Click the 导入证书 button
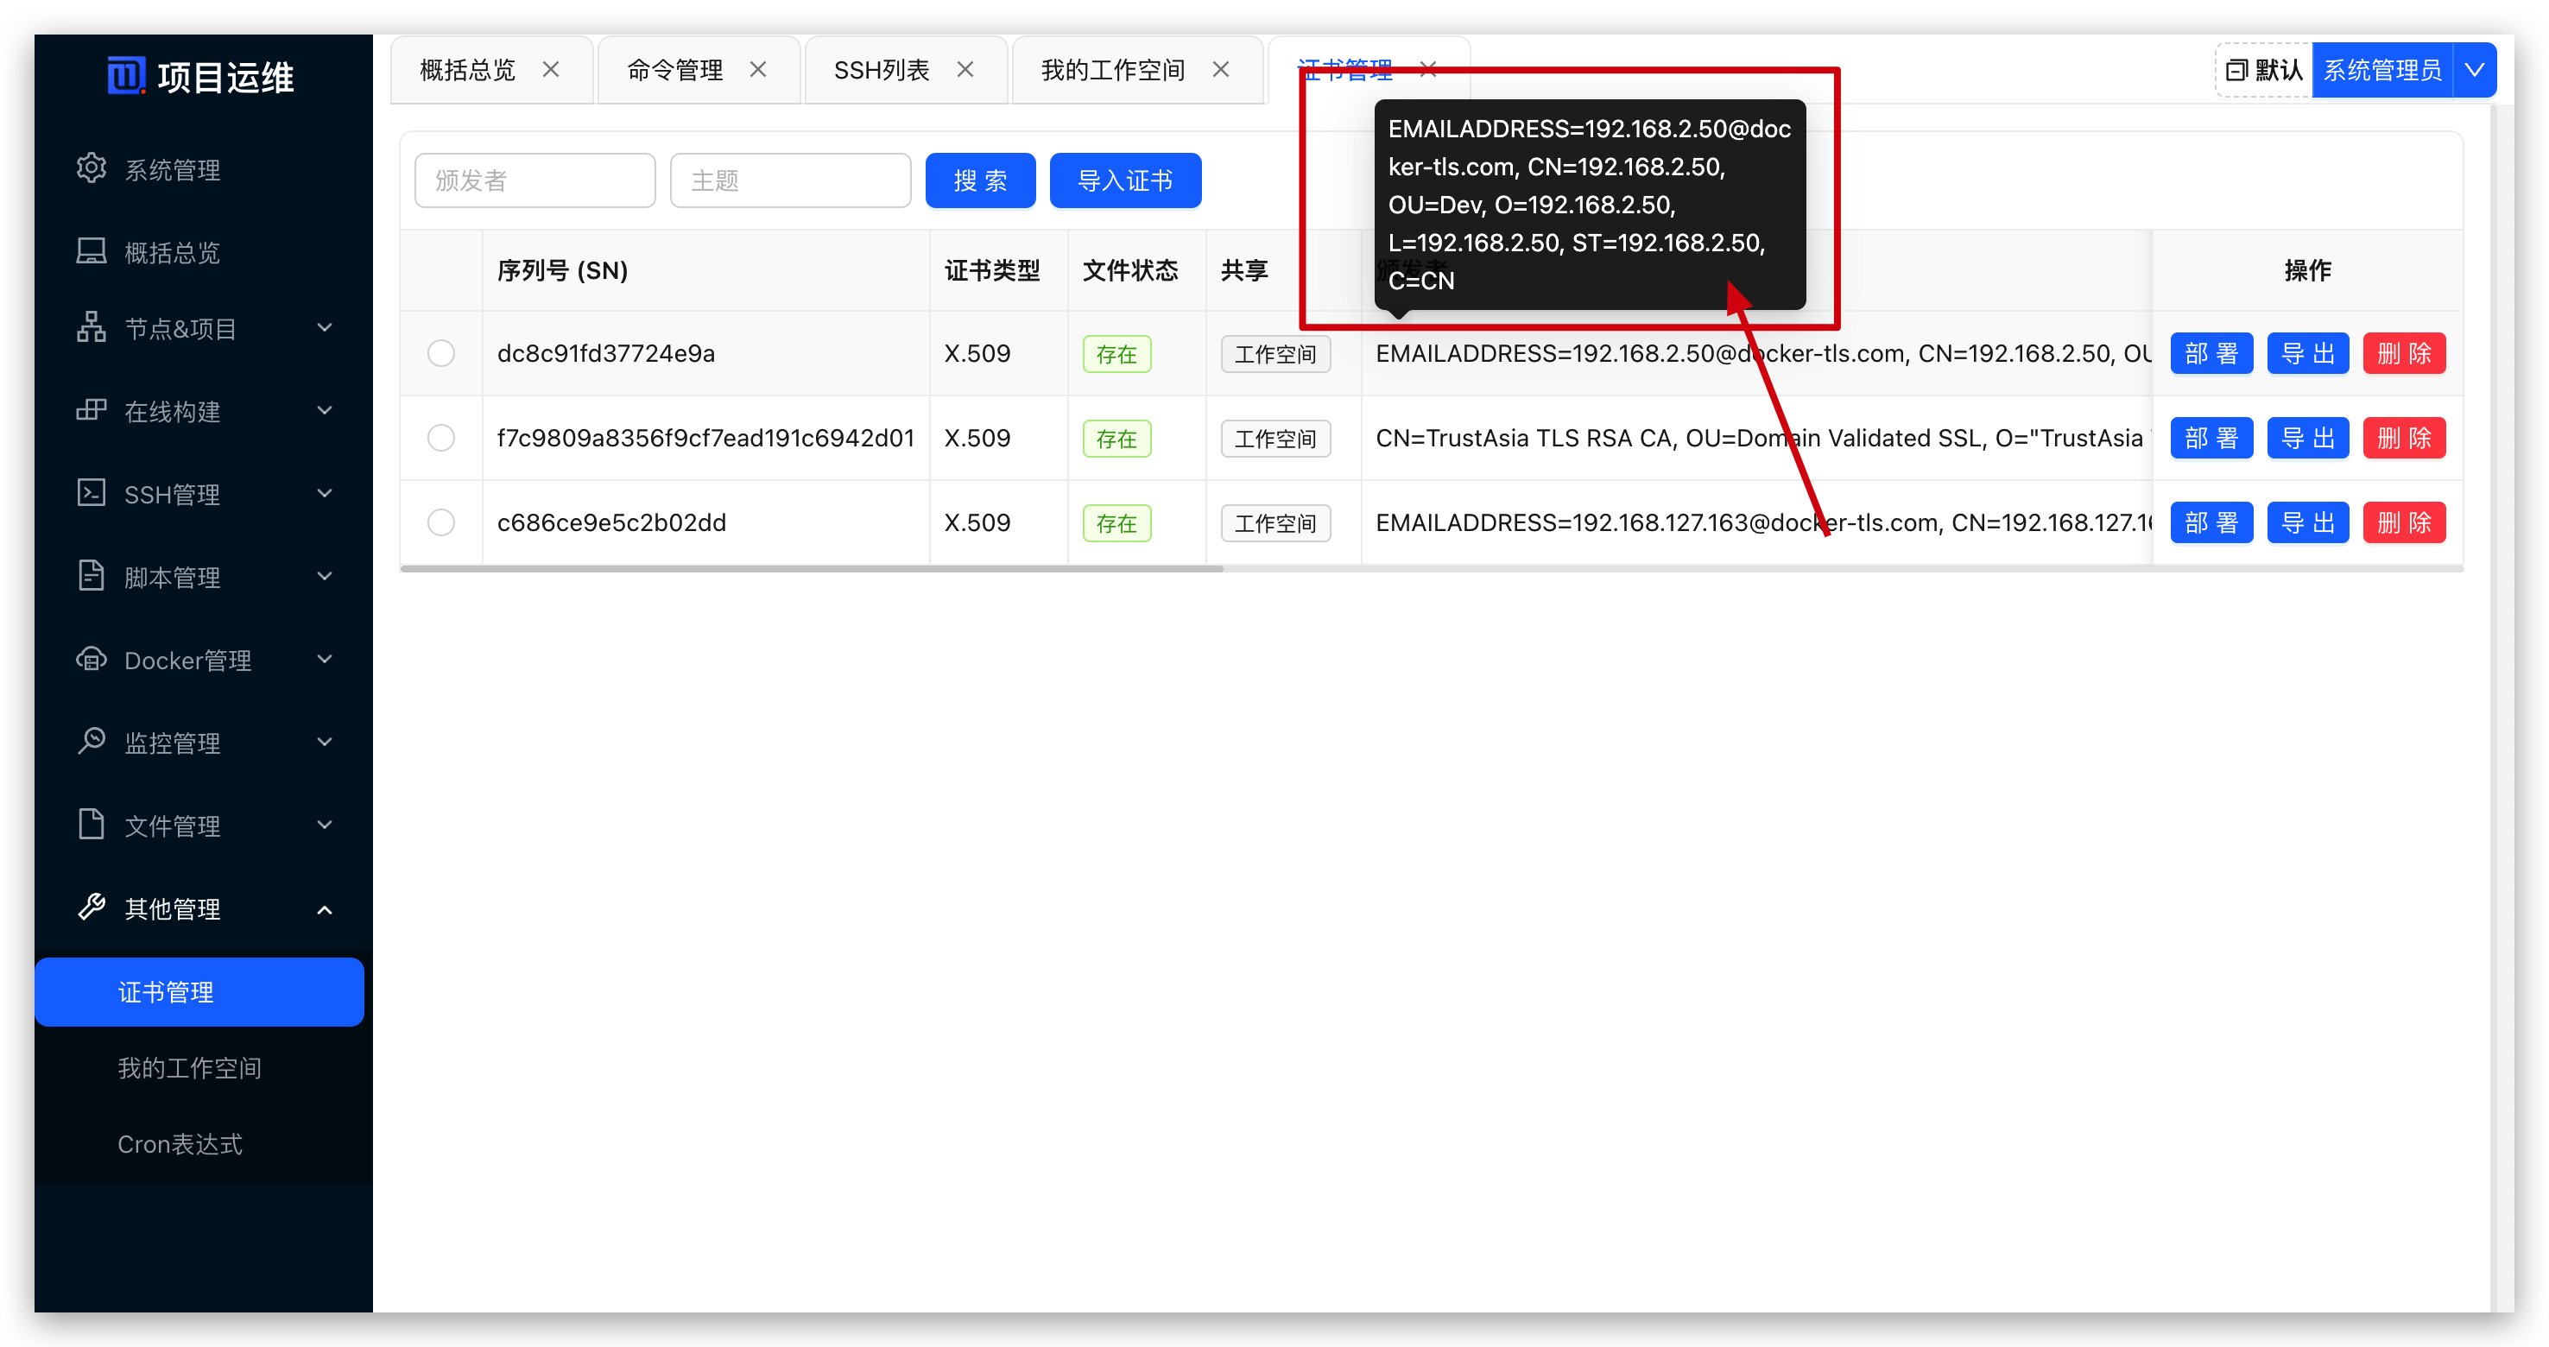The image size is (2549, 1347). [x=1125, y=181]
